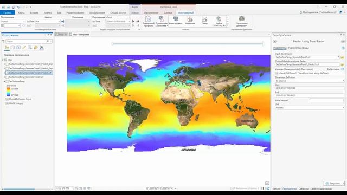Screen dimensions: 347x195
Task: Click the Start date field in Geoprocessing pane
Action: [310, 88]
